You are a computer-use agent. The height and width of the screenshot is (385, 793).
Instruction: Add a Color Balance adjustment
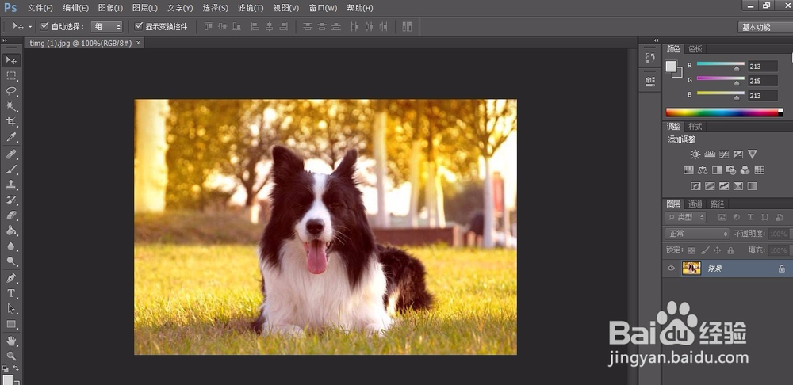coord(703,170)
